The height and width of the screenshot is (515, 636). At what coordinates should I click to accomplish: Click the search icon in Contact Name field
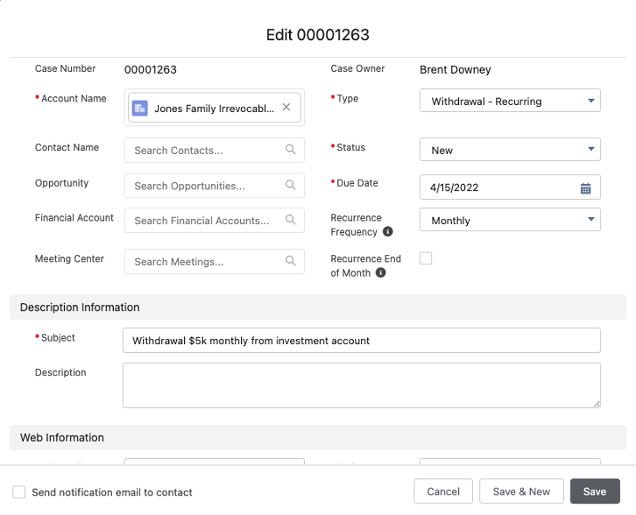(x=291, y=150)
